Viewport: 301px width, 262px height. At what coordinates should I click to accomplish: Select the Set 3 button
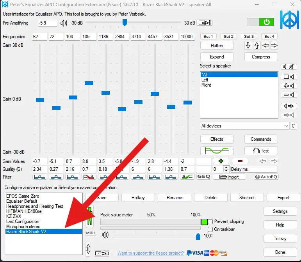pos(249,36)
